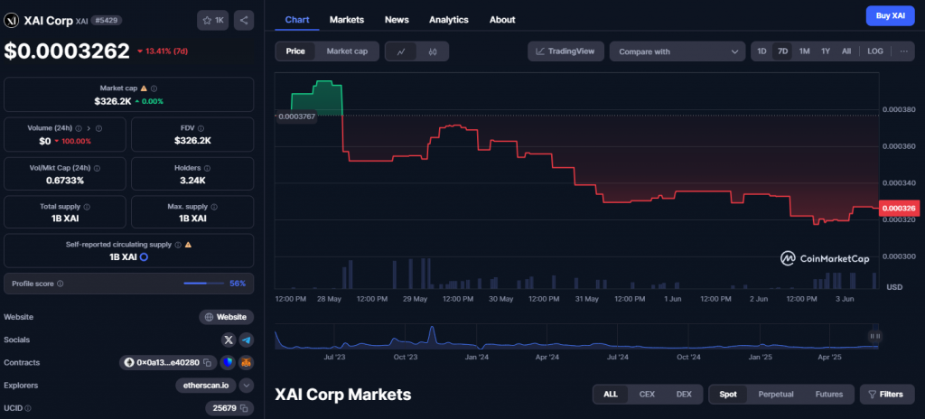The image size is (925, 419).
Task: Expand the Explorers chevron dropdown
Action: tap(247, 386)
